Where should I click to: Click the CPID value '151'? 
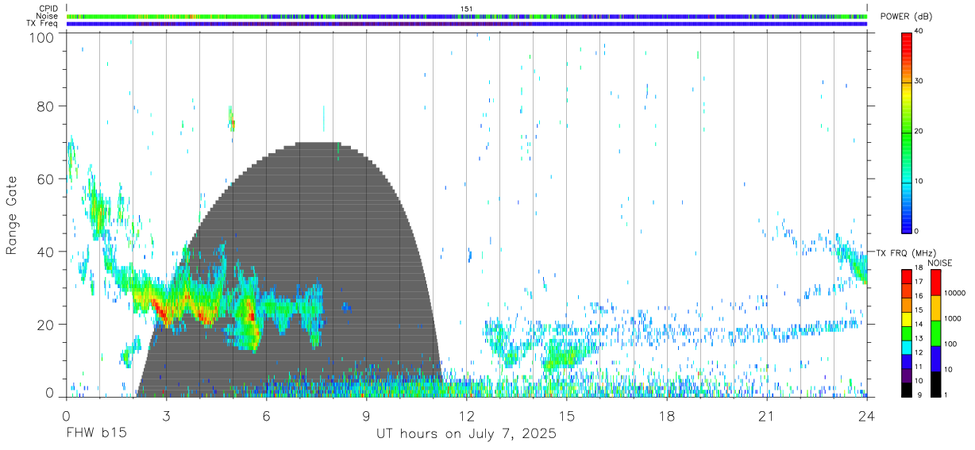467,9
